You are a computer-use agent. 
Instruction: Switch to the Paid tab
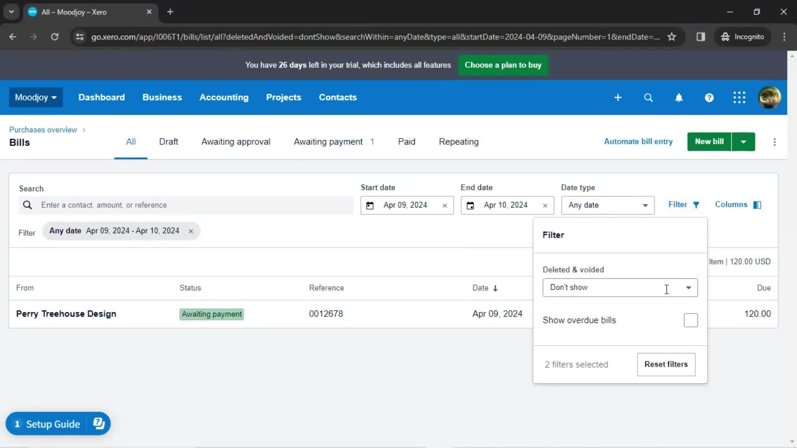[406, 142]
